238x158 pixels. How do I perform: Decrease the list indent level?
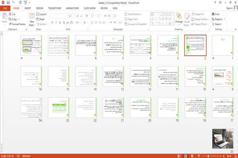pos(106,16)
